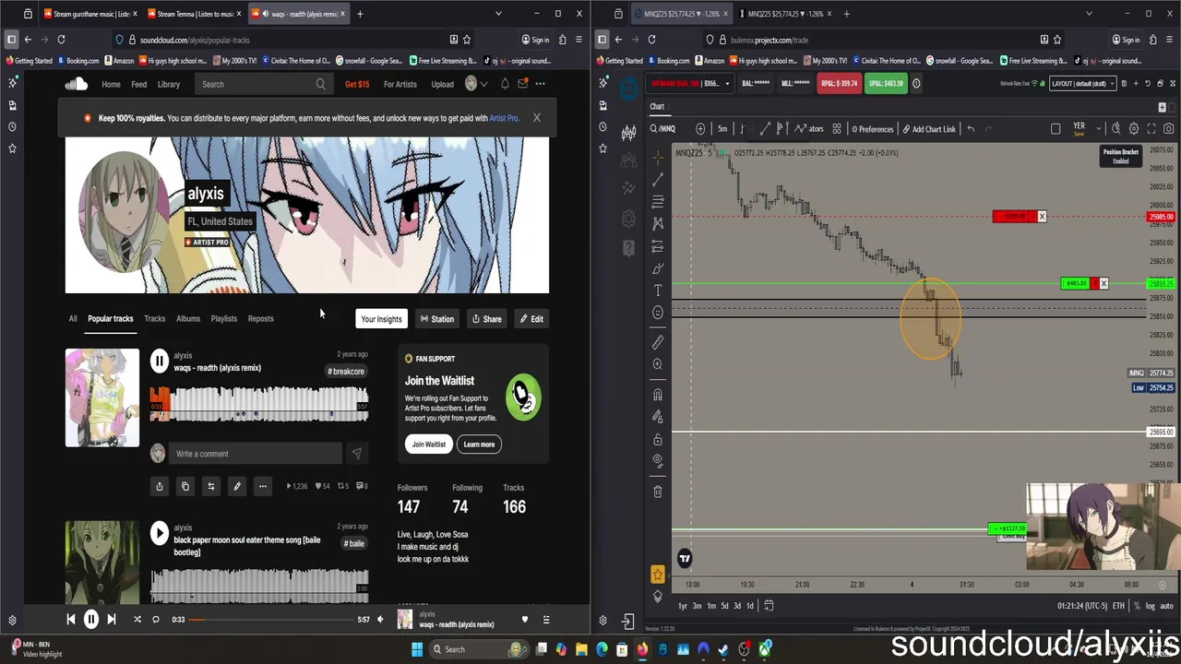Open the waqs - readth cover thumbnail
1181x664 pixels.
click(x=102, y=397)
